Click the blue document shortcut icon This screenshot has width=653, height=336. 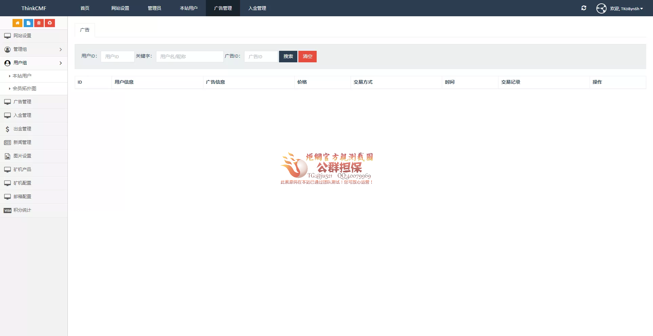pos(28,23)
